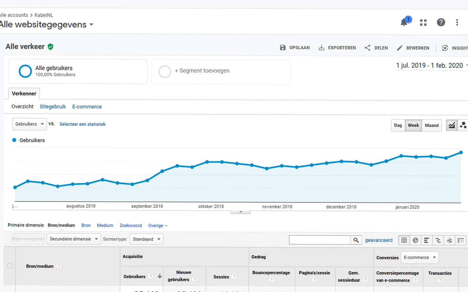This screenshot has height=292, width=468.
Task: Click help icon under Bouncepercentage
Action: 271,280
